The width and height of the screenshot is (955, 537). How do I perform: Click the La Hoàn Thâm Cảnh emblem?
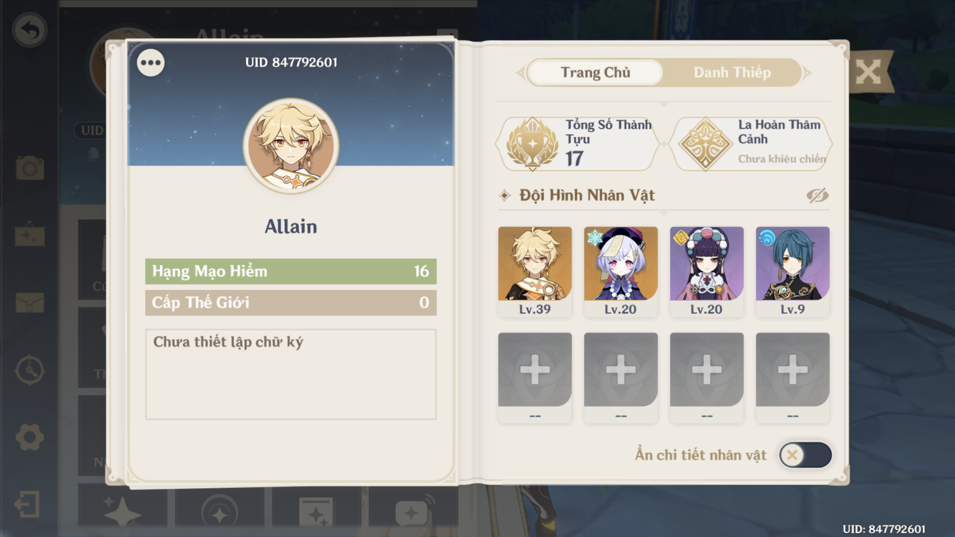(705, 144)
